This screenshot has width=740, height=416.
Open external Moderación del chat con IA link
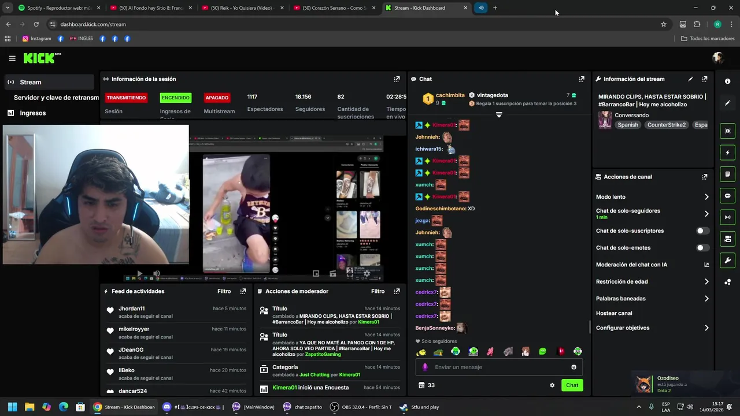tap(706, 265)
